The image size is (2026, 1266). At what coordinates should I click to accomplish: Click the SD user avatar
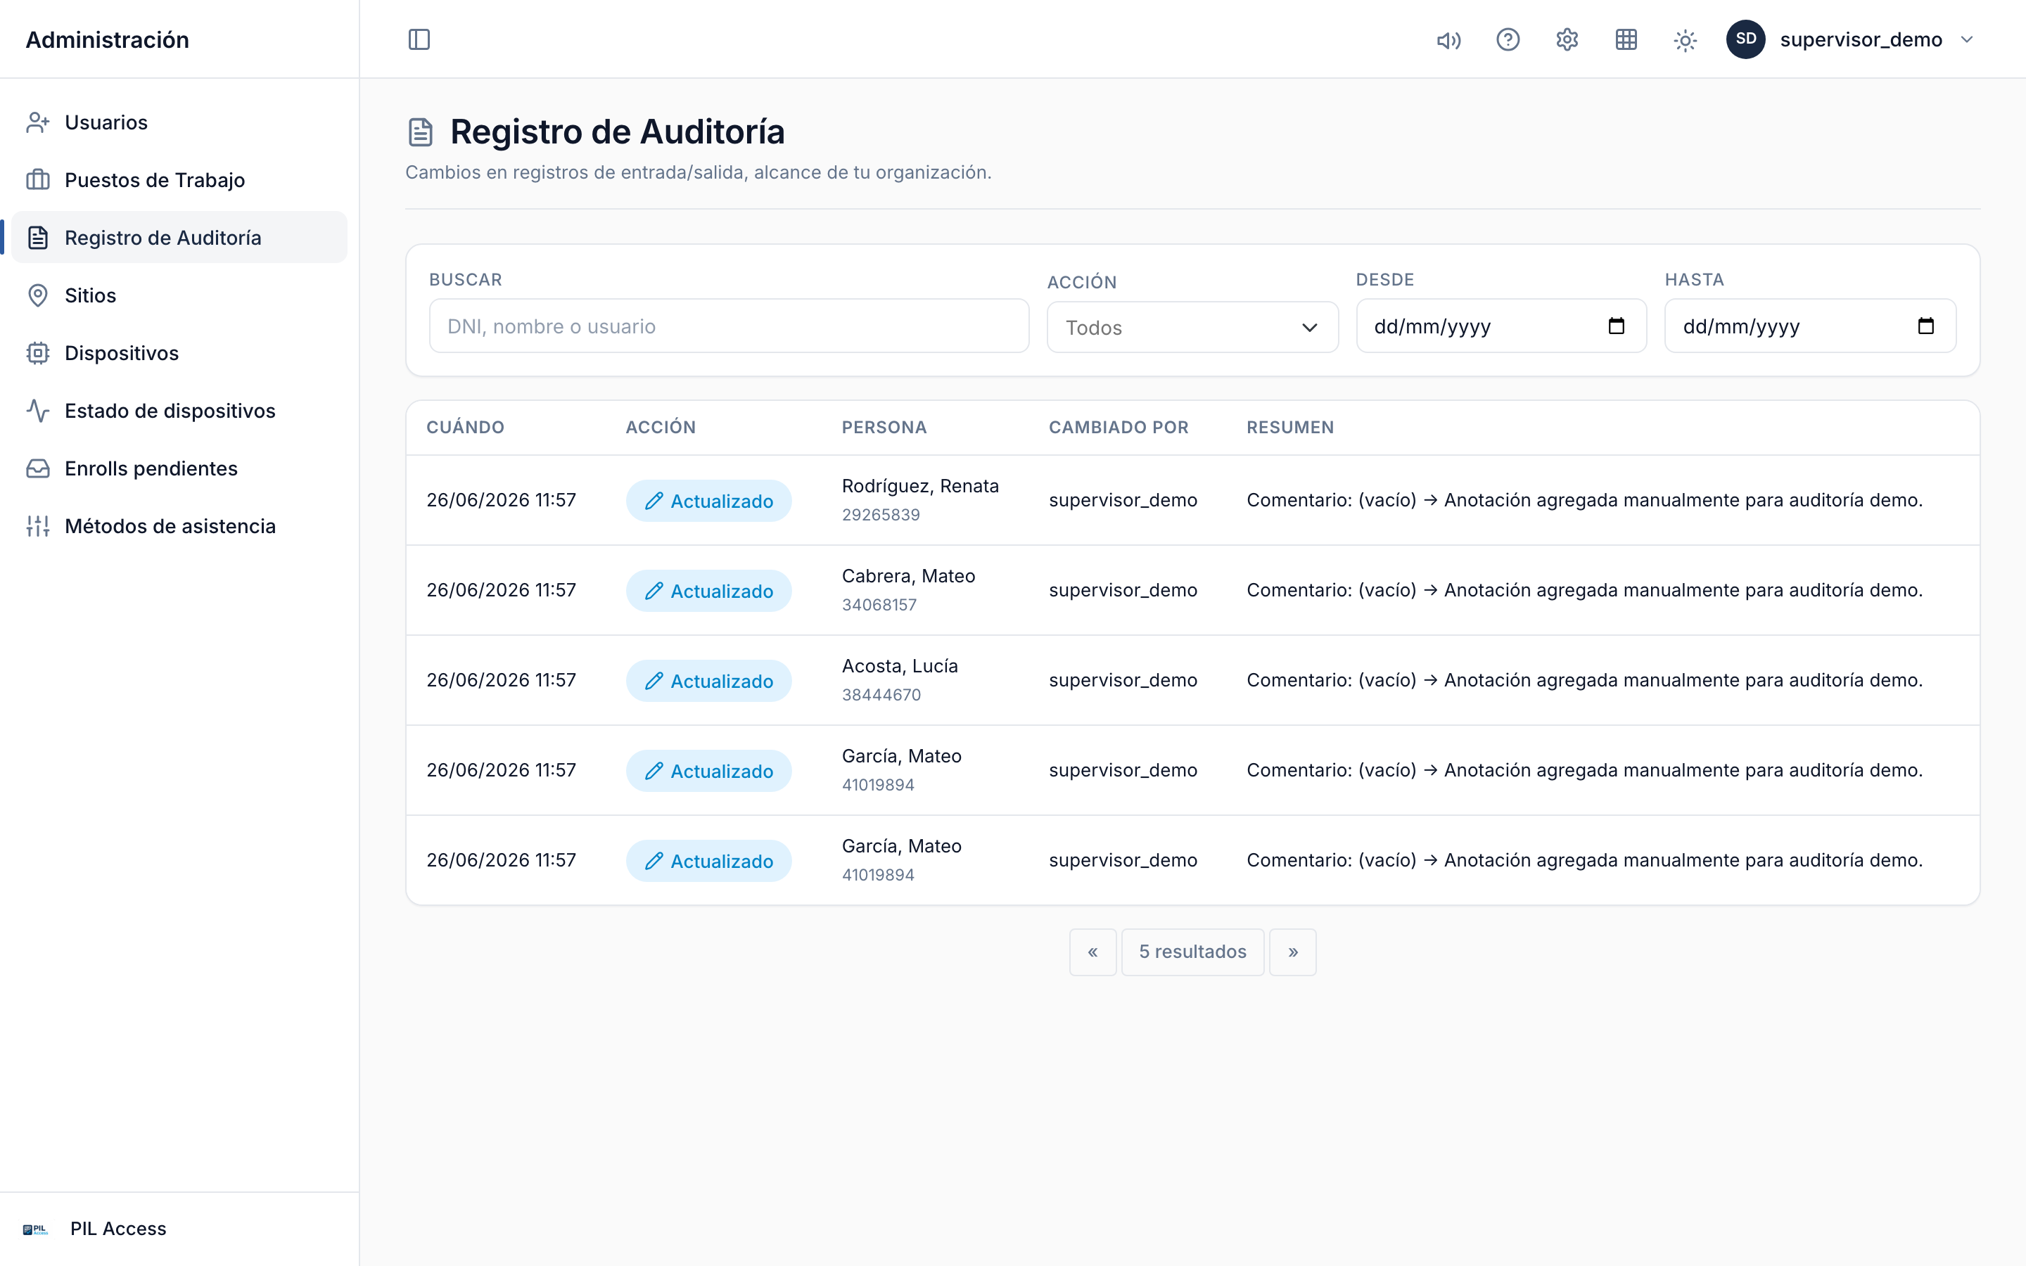(x=1745, y=39)
